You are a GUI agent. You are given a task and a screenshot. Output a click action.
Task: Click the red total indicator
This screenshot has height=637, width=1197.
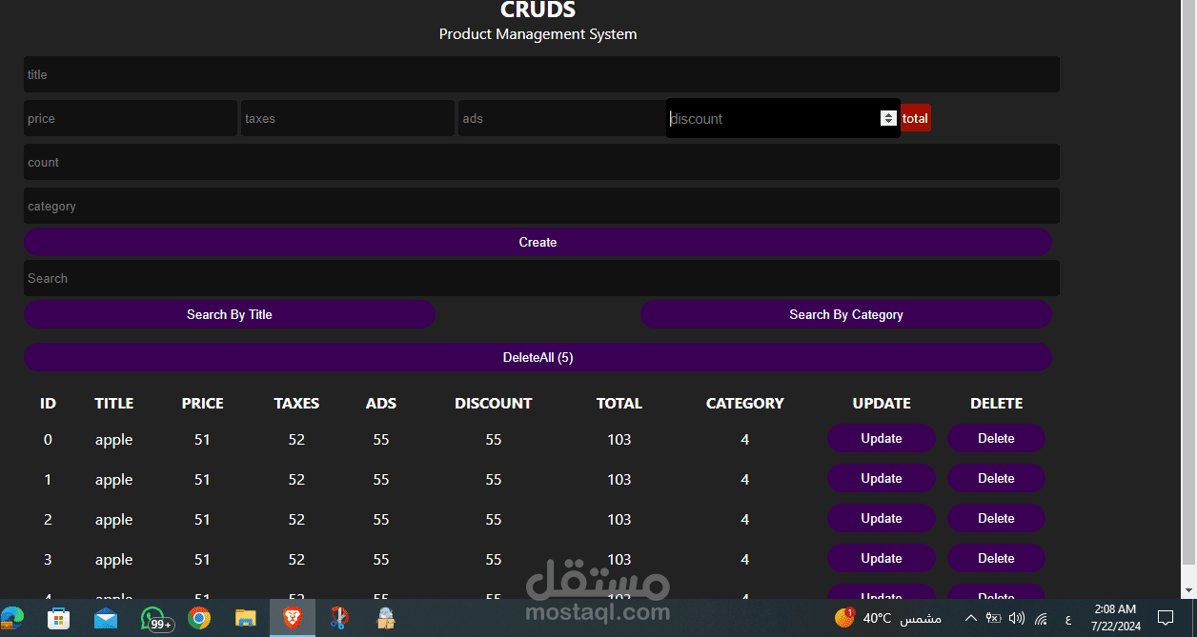tap(915, 119)
